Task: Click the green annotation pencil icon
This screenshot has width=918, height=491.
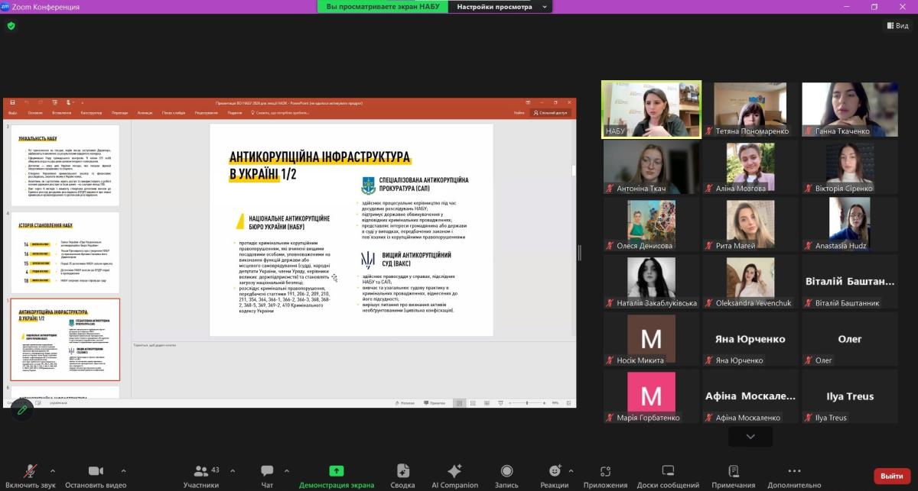Action: point(22,409)
